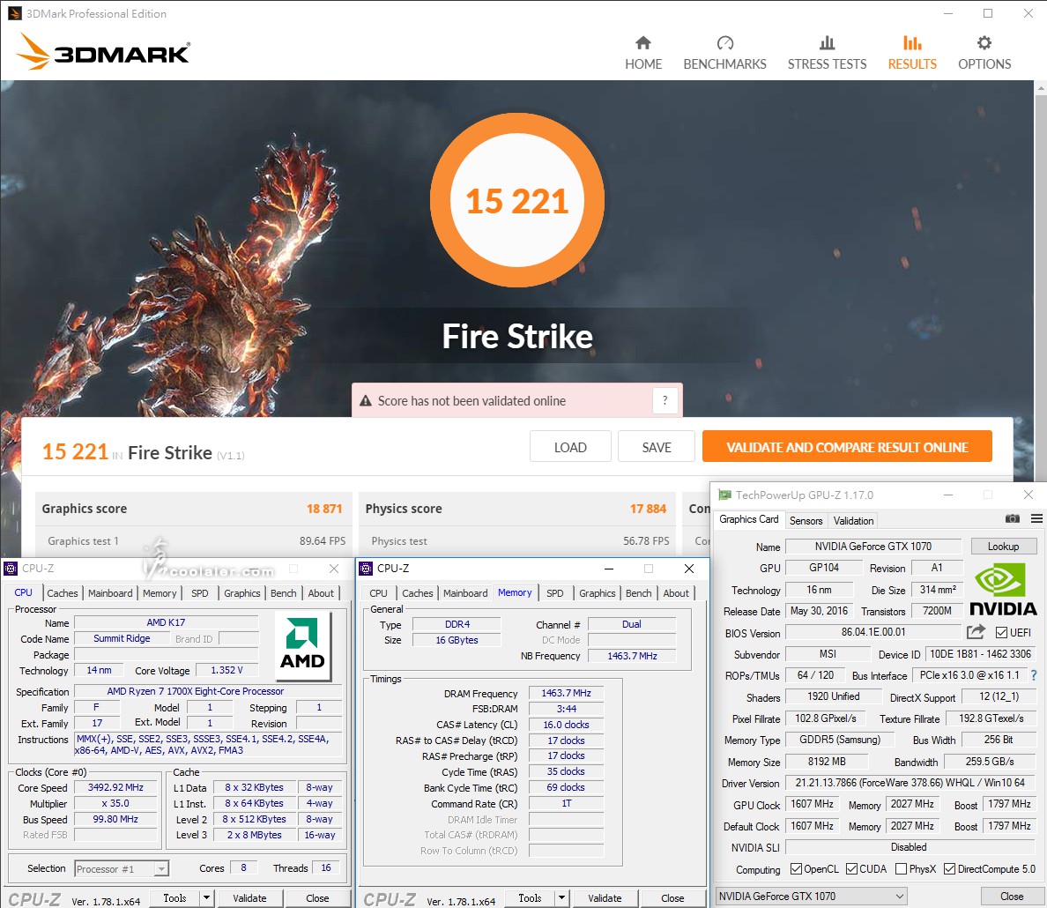1047x908 pixels.
Task: Open the HOME section in 3DMark
Action: coord(643,53)
